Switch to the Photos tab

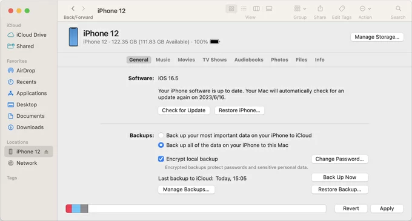click(279, 60)
